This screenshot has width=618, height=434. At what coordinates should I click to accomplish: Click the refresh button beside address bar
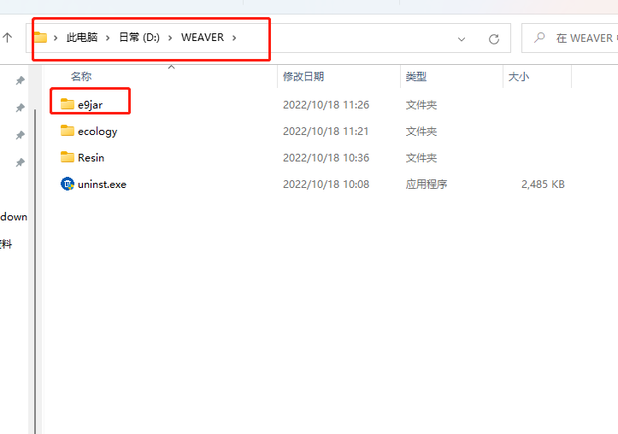click(x=493, y=38)
